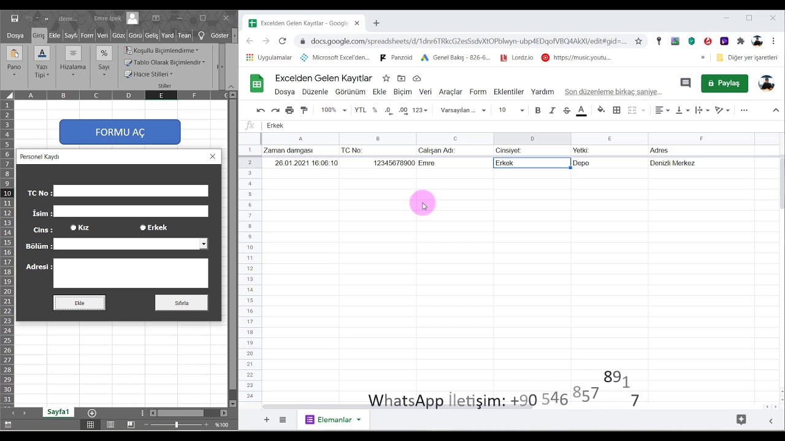Open the zoom 100% dropdown in Sheets
Image resolution: width=785 pixels, height=441 pixels.
pyautogui.click(x=334, y=110)
